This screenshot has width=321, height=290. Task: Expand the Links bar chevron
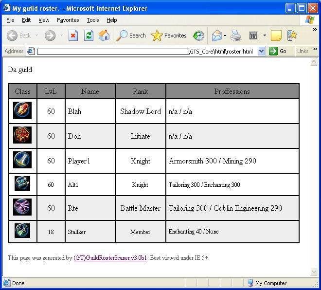(x=315, y=49)
